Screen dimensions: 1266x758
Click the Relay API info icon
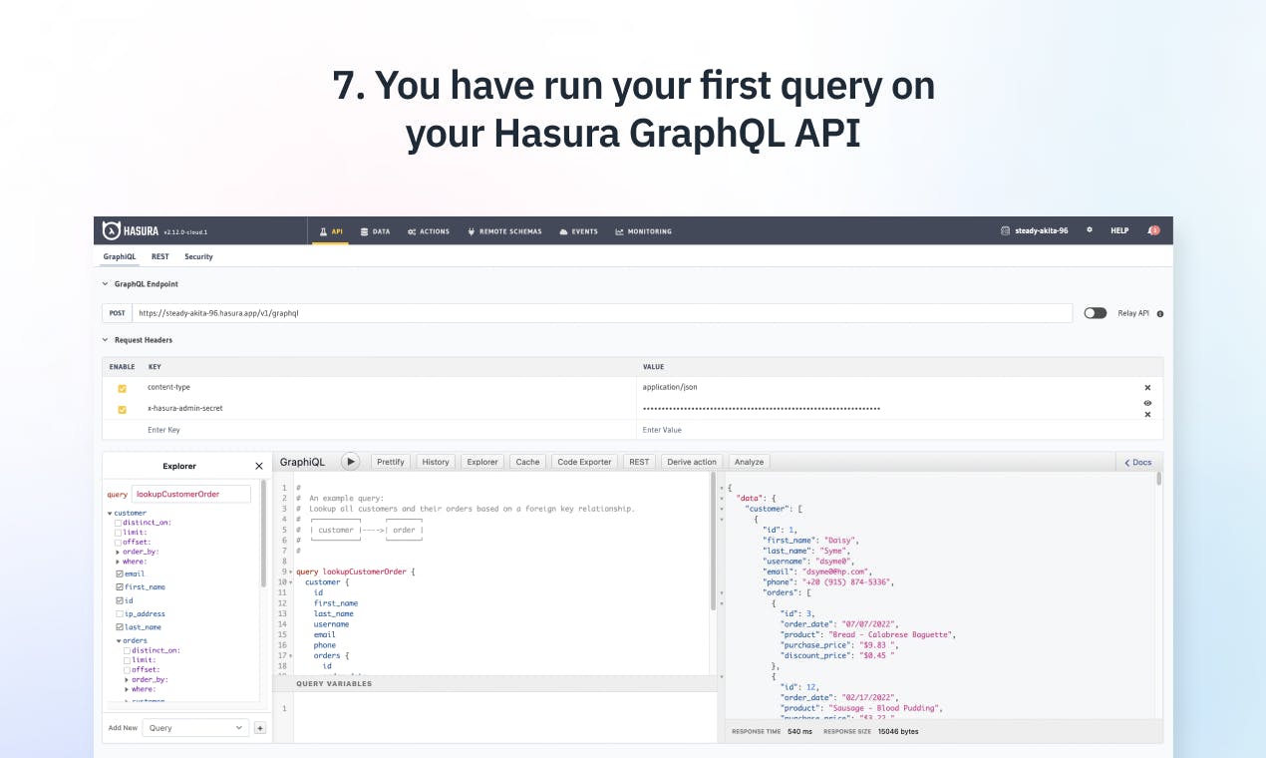[x=1159, y=313]
